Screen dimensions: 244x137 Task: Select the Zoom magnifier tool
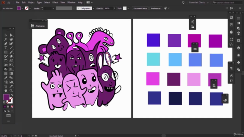pyautogui.click(x=11, y=91)
